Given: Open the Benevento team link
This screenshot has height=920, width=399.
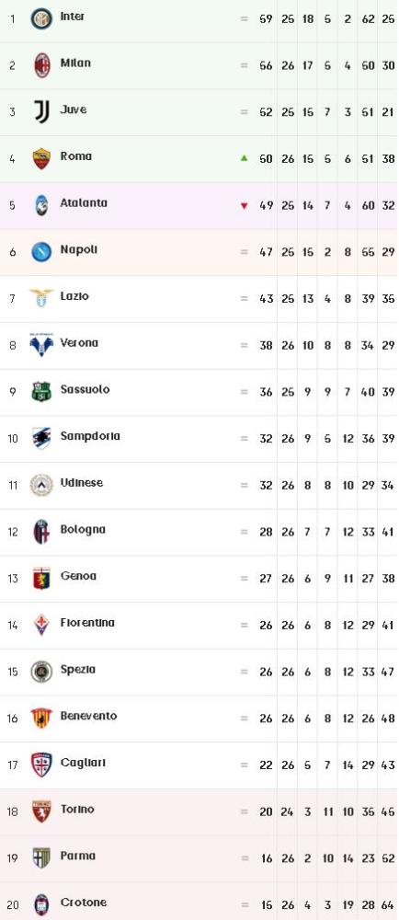Looking at the screenshot, I should 88,716.
